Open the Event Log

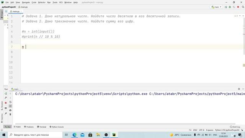235,127
